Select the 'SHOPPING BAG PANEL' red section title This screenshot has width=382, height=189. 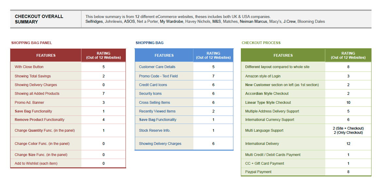tap(31, 43)
